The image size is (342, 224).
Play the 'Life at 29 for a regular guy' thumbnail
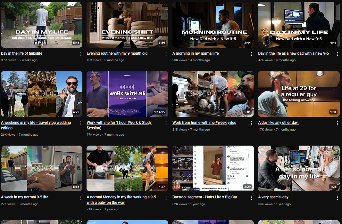pos(299,94)
